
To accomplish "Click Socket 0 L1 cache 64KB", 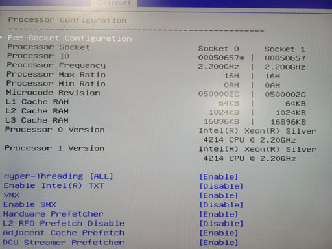I will coord(229,103).
